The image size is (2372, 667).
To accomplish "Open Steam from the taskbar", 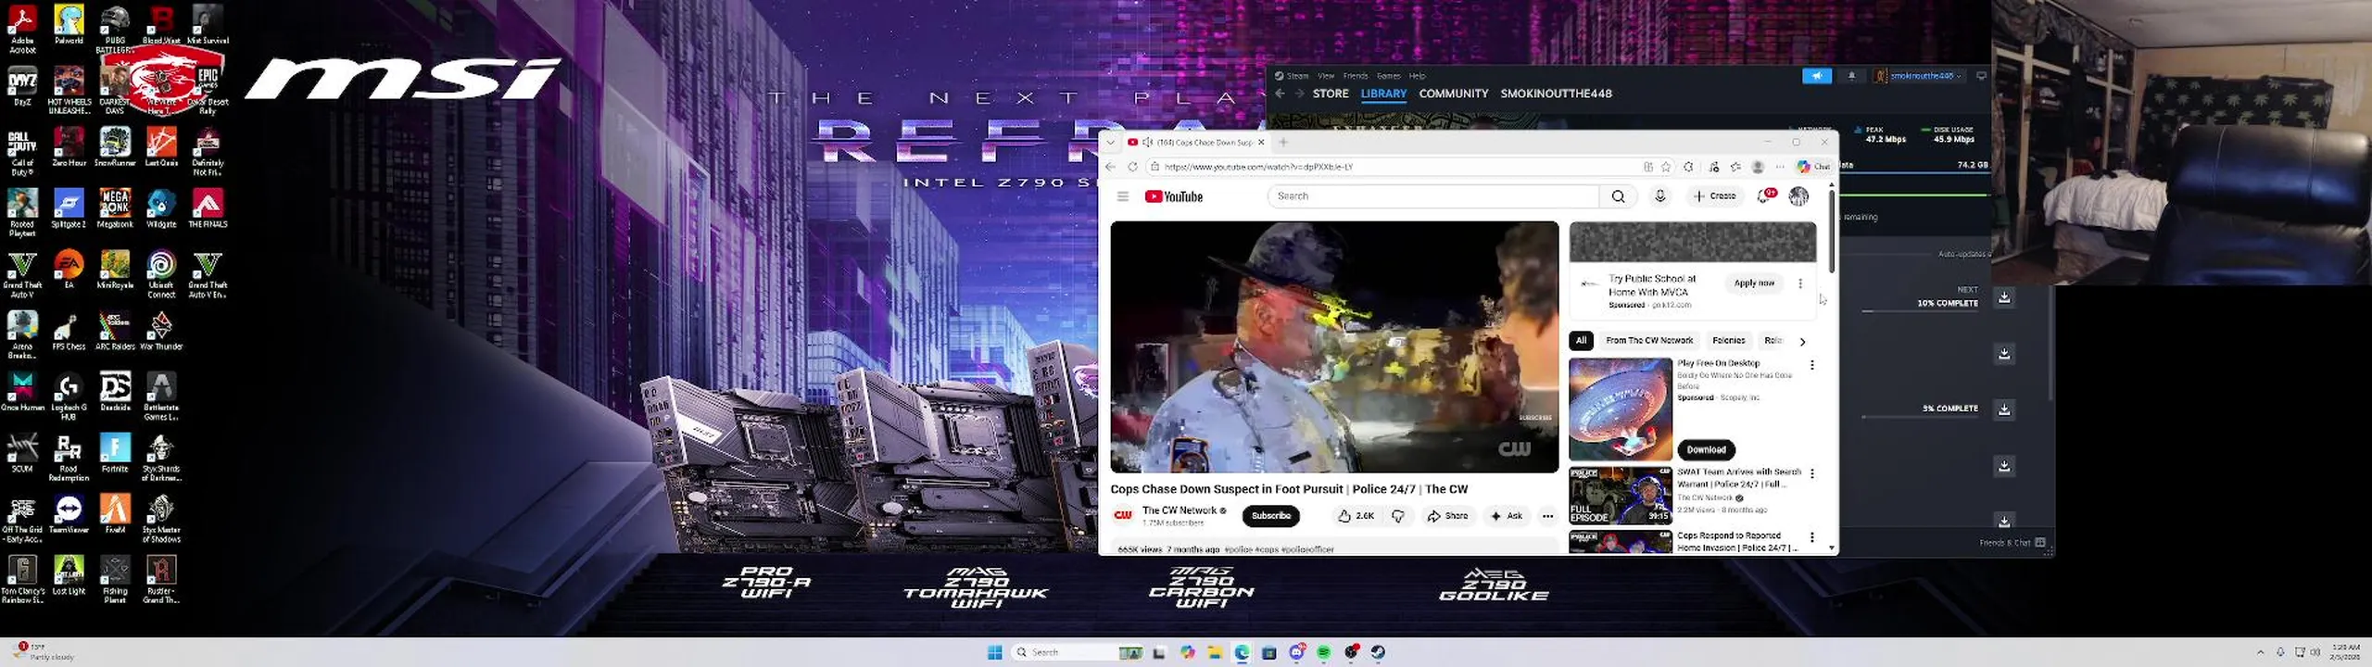I will (x=1378, y=652).
